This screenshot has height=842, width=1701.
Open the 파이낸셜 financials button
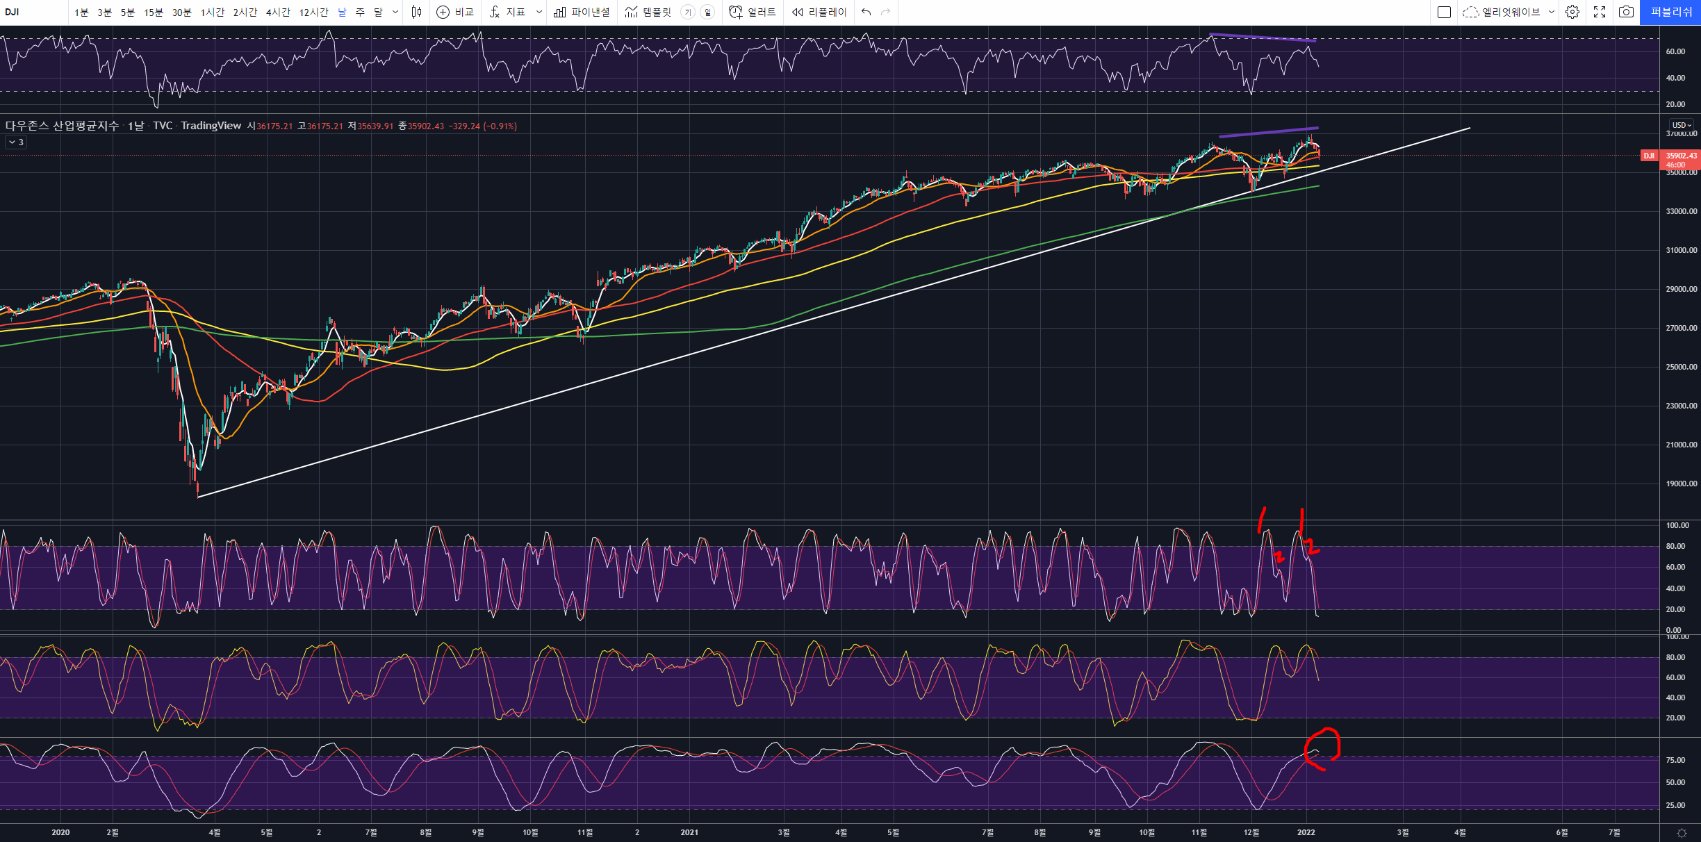pos(582,12)
